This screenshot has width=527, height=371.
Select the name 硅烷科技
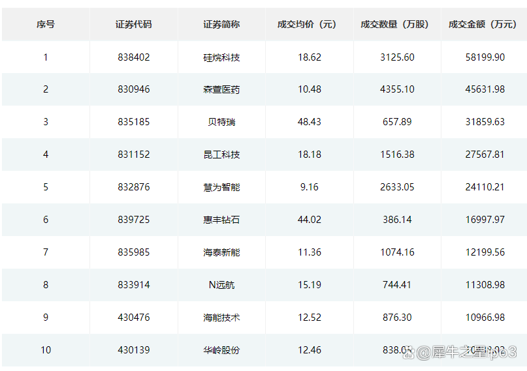click(221, 57)
